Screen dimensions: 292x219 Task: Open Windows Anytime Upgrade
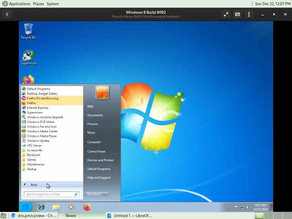52,117
